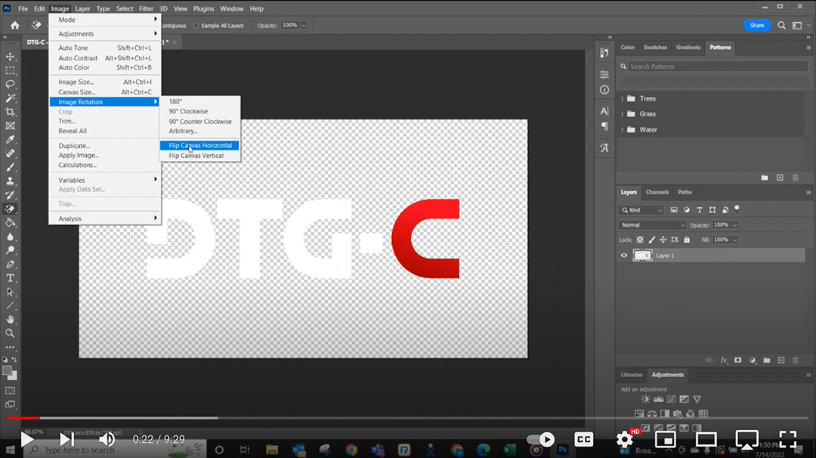Select the Move tool
Image resolution: width=816 pixels, height=458 pixels.
point(11,56)
